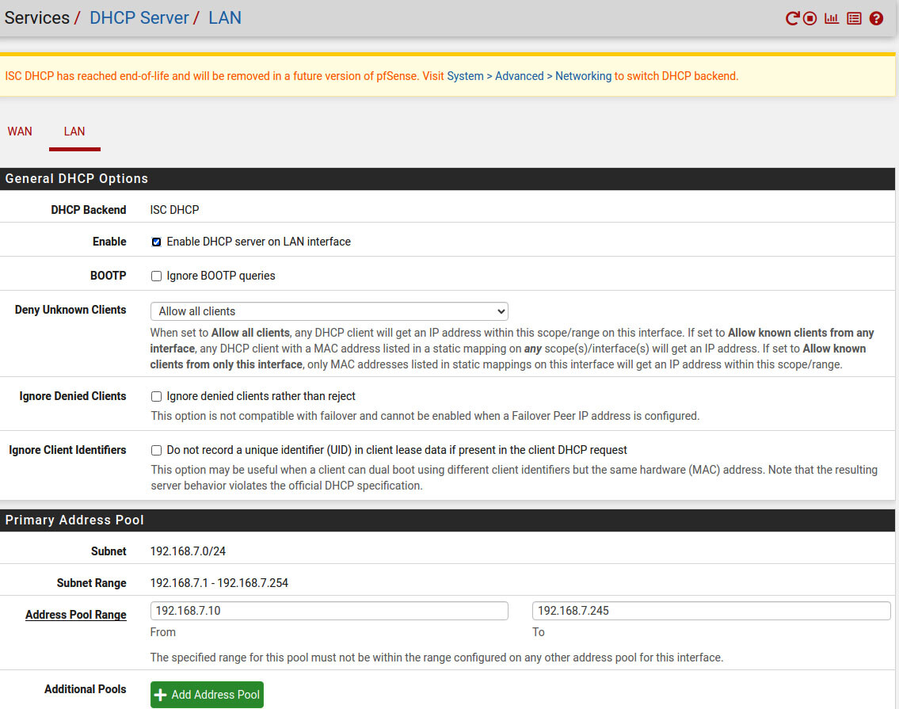
Task: Toggle Ignore denied clients checkbox
Action: coord(156,396)
